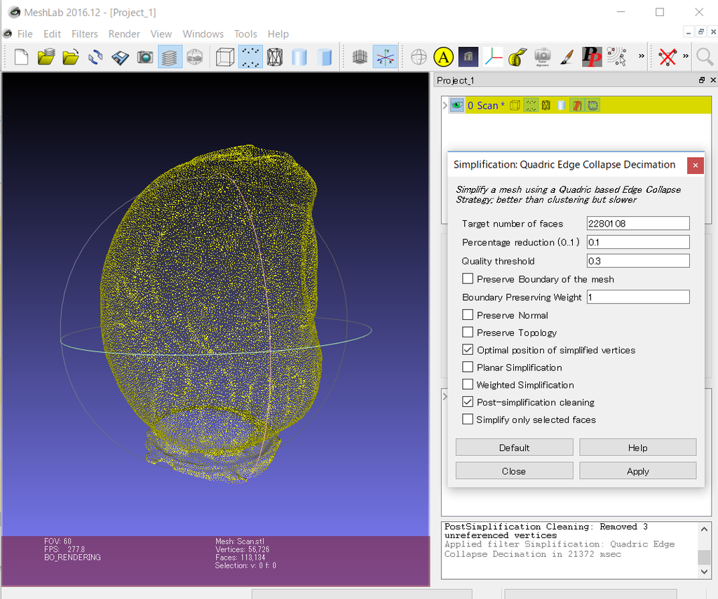Click the Quality threshold input field
The image size is (718, 599).
638,261
